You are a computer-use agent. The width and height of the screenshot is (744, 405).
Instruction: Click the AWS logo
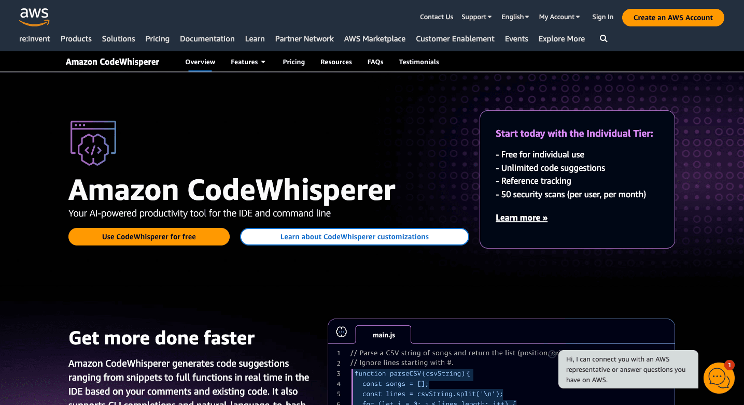34,17
